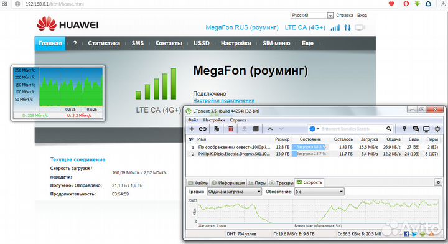Image resolution: width=448 pixels, height=244 pixels.
Task: Switch to the Информация tab
Action: pos(228,183)
